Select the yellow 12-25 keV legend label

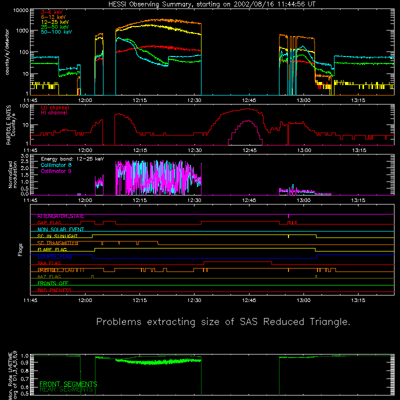pos(54,22)
